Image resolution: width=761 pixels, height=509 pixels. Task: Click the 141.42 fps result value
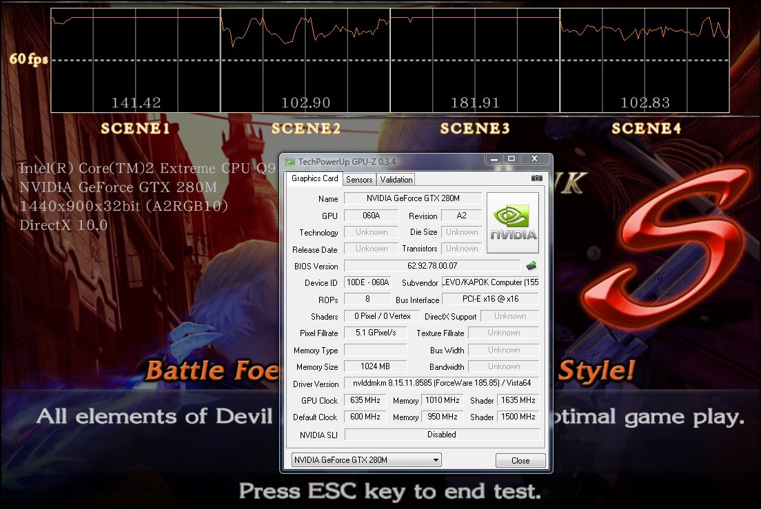point(136,103)
